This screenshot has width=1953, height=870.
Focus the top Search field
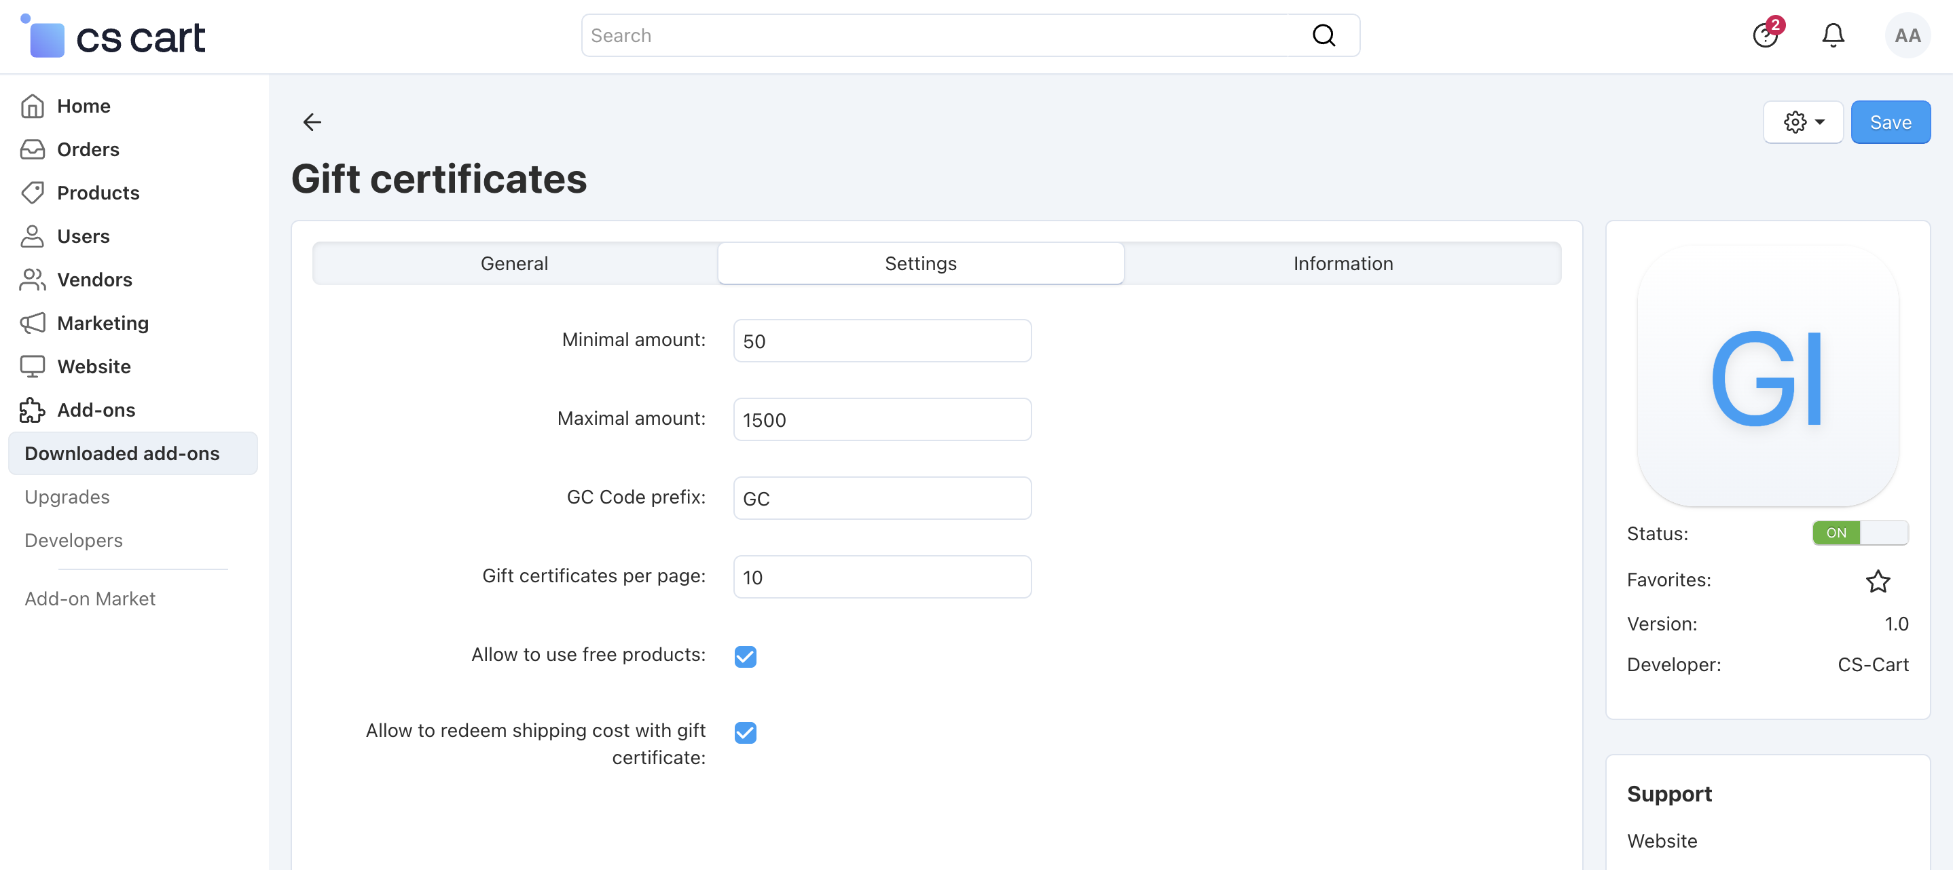click(x=970, y=35)
